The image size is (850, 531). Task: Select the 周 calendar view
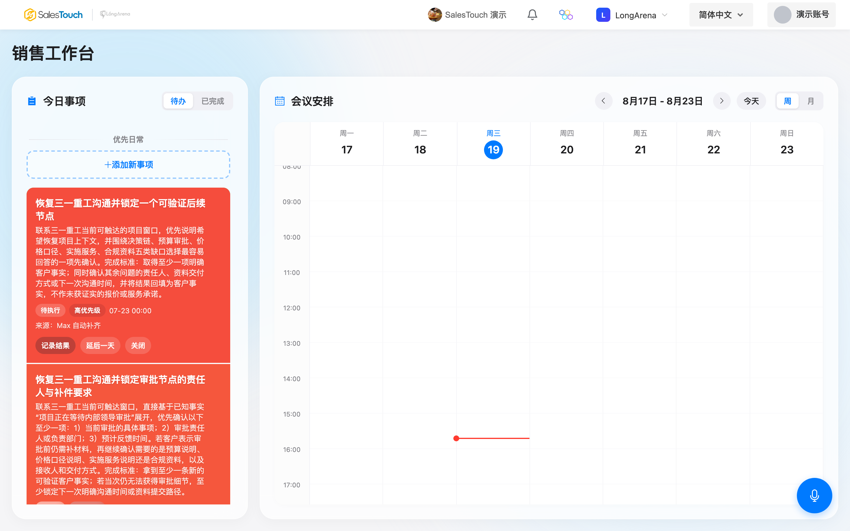(787, 101)
